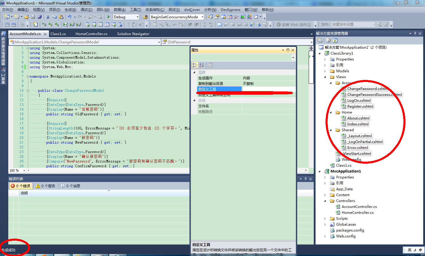Click the Next Bookmark toolbar icon
The height and width of the screenshot is (256, 425).
pos(232,24)
